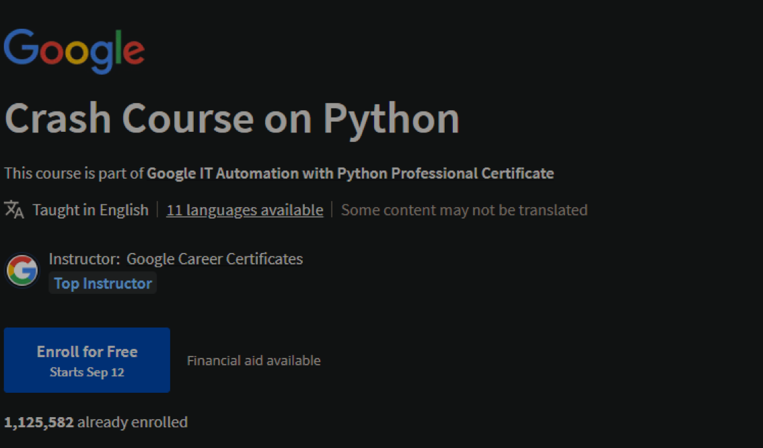The height and width of the screenshot is (448, 763).
Task: Click the Google logo
Action: (x=74, y=50)
